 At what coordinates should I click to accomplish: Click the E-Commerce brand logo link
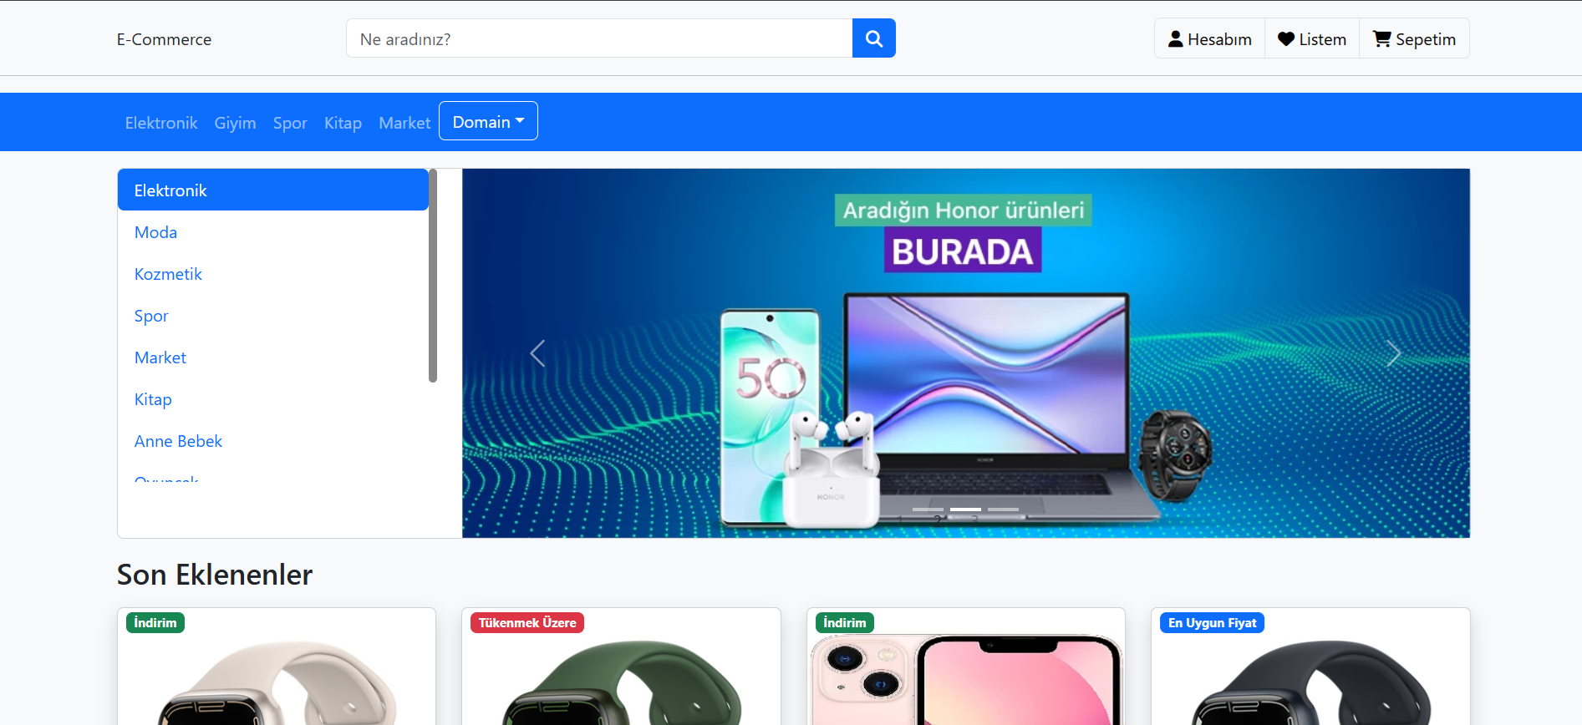click(x=164, y=39)
